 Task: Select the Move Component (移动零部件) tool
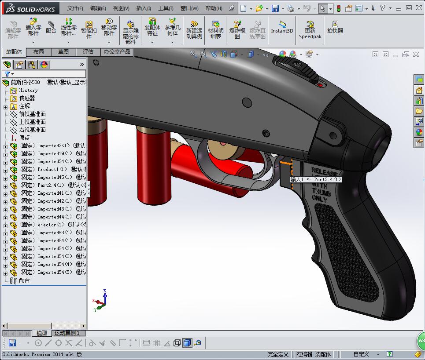click(x=109, y=27)
